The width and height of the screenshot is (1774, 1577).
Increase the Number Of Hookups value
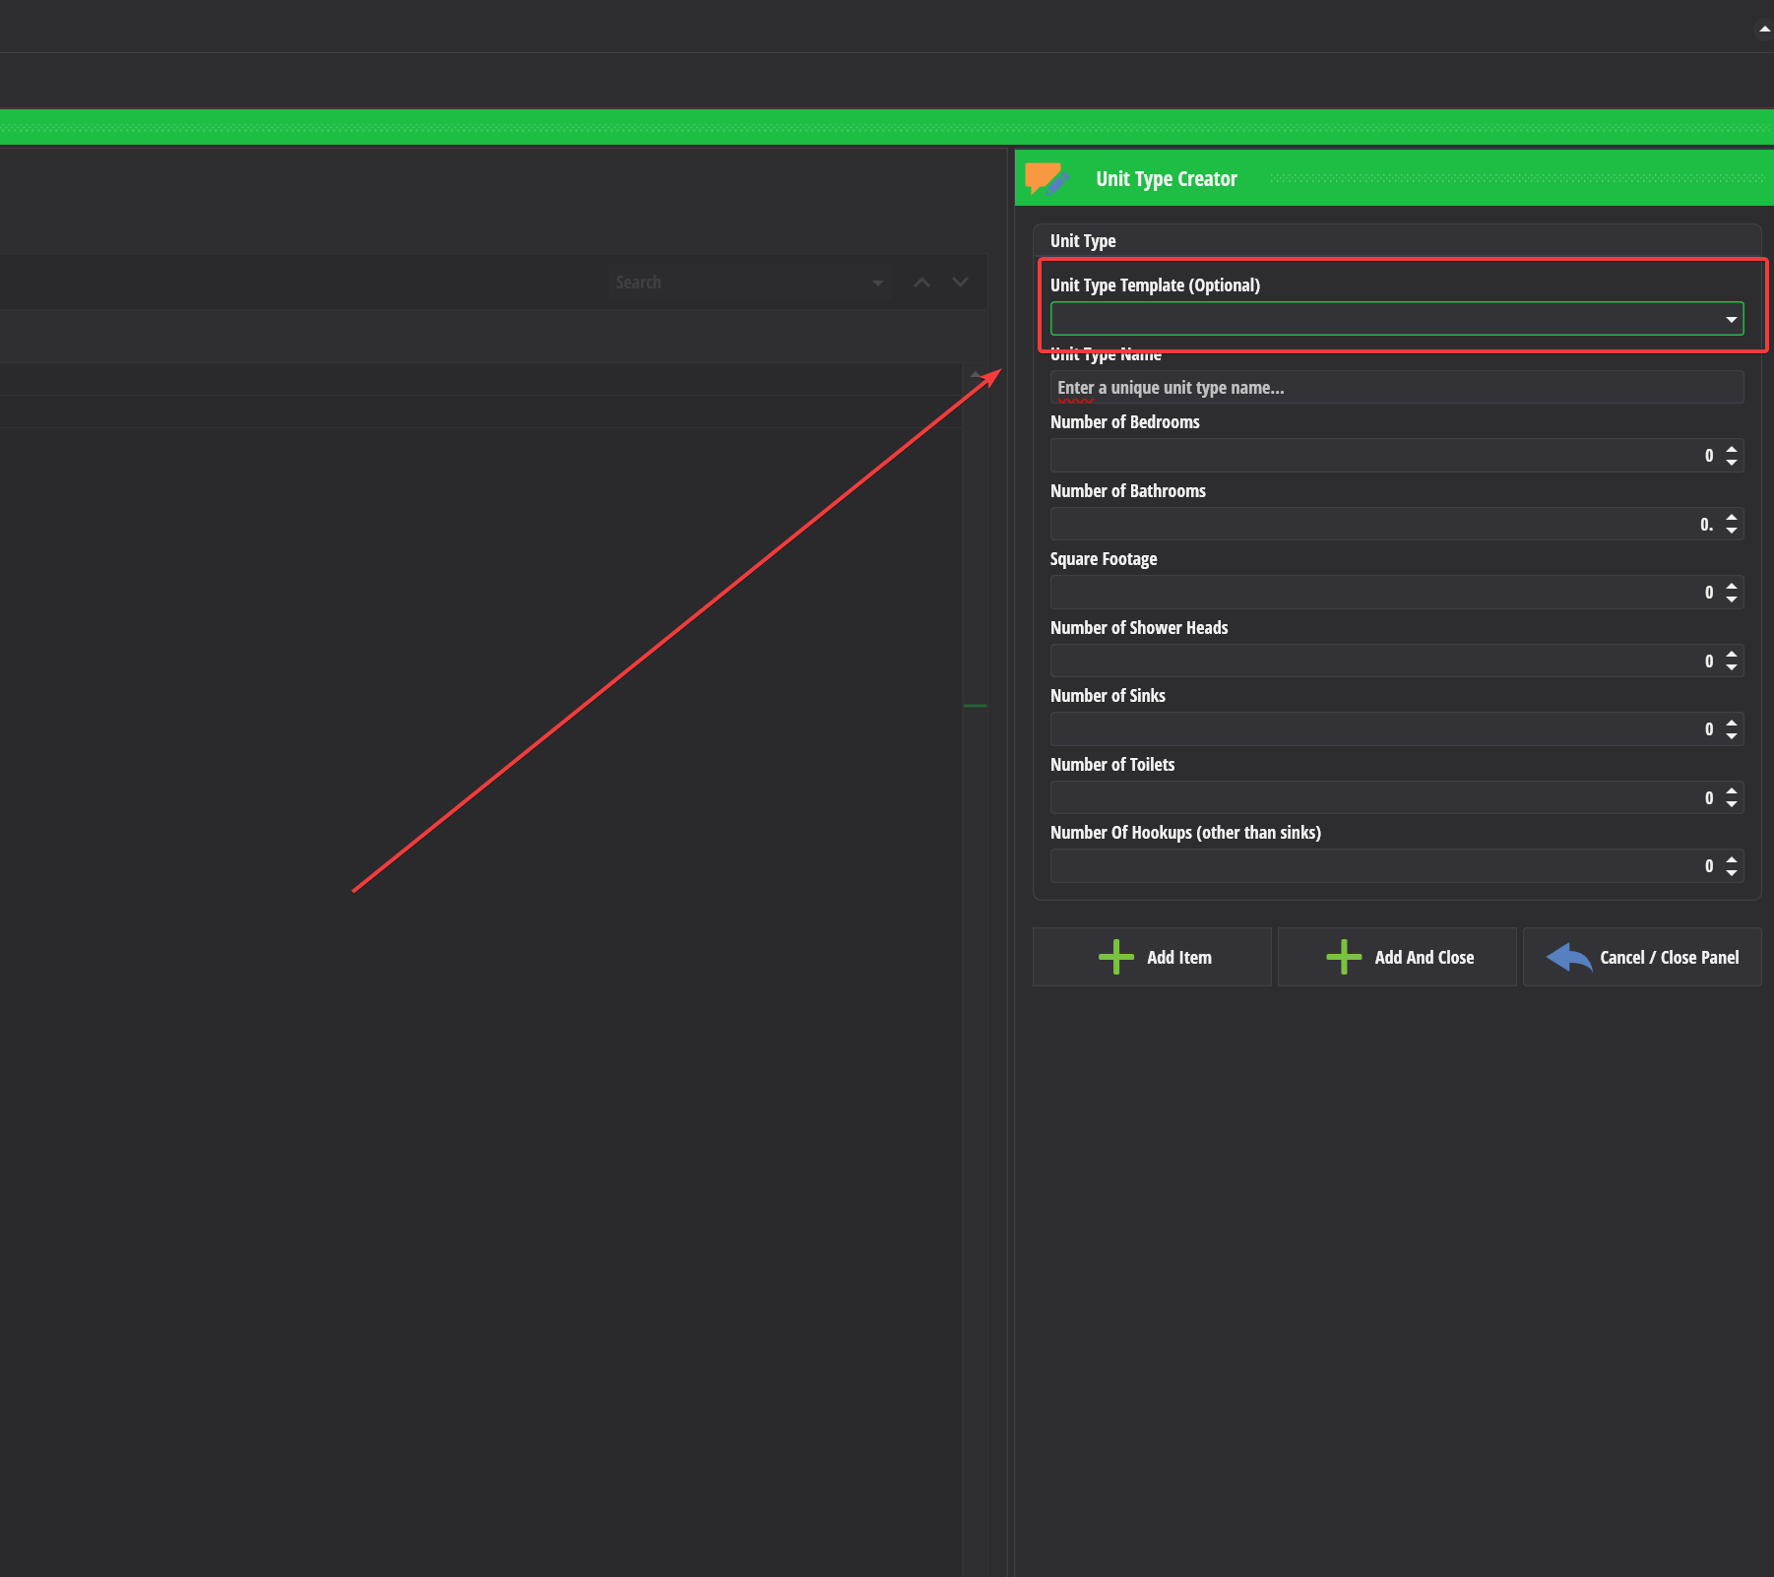[x=1732, y=859]
